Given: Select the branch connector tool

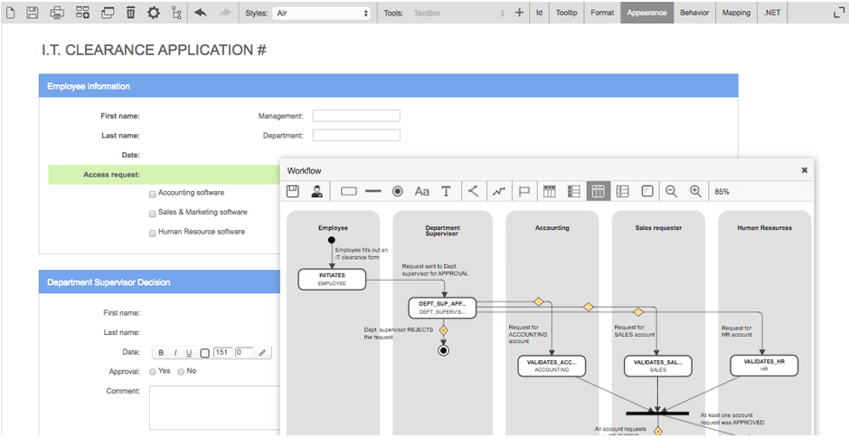Looking at the screenshot, I should [x=473, y=191].
